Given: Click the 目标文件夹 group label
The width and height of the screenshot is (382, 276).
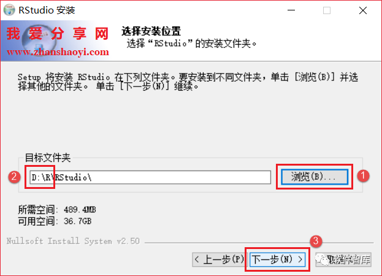Looking at the screenshot, I should [x=48, y=158].
